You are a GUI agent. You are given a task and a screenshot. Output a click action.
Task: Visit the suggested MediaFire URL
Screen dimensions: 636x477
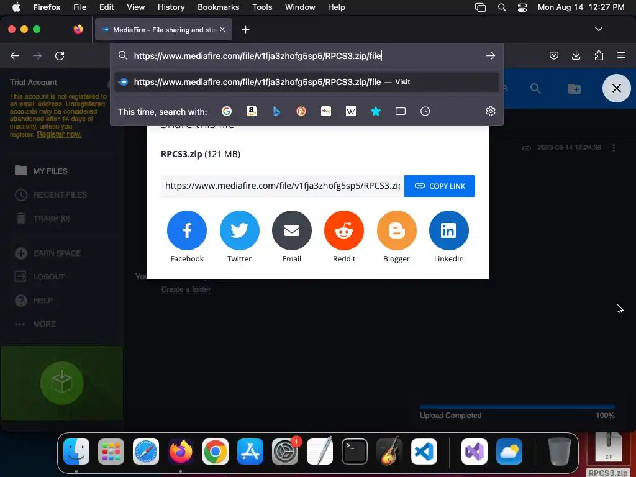(307, 82)
